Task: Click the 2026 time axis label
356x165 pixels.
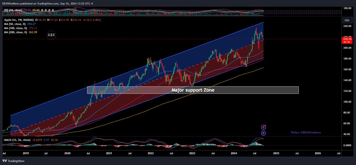Action: point(317,154)
